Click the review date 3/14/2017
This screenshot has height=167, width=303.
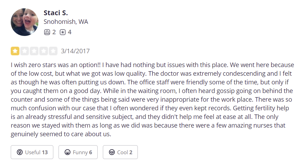pos(75,51)
